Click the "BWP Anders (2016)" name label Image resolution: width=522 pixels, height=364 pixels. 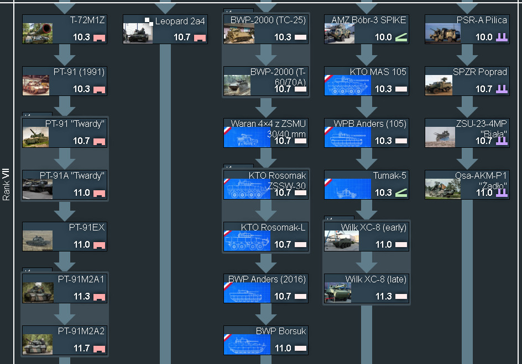click(267, 279)
